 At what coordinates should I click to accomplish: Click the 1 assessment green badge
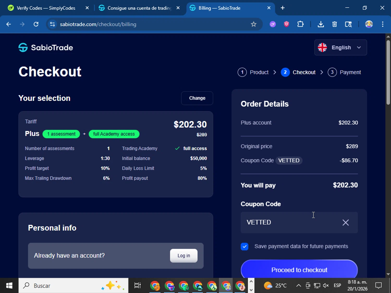[x=61, y=134]
